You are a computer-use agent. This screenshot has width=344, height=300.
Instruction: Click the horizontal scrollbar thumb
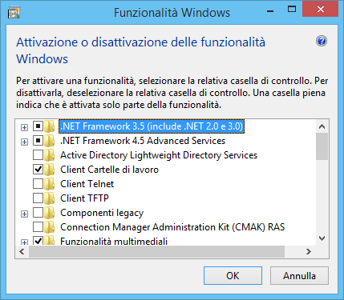pos(156,251)
